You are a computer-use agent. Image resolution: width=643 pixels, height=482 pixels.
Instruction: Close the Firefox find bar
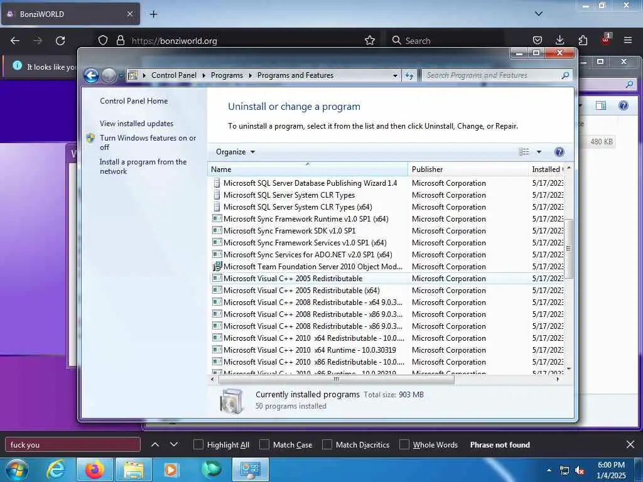point(630,444)
